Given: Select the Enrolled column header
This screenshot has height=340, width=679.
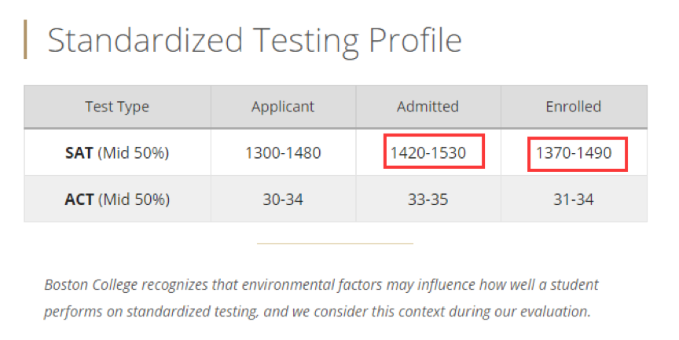Looking at the screenshot, I should [574, 107].
